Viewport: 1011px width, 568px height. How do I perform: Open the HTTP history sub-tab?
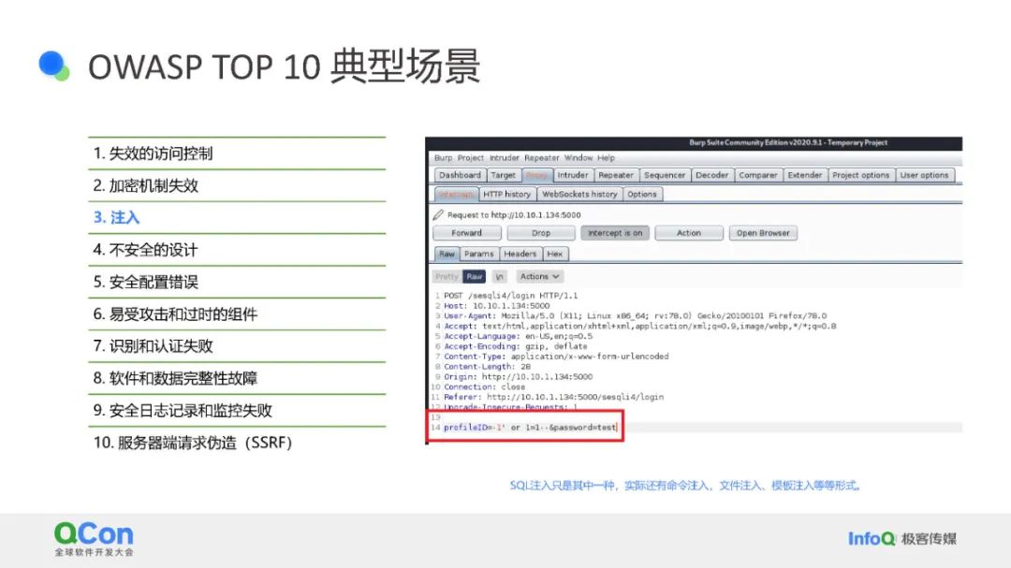(506, 194)
